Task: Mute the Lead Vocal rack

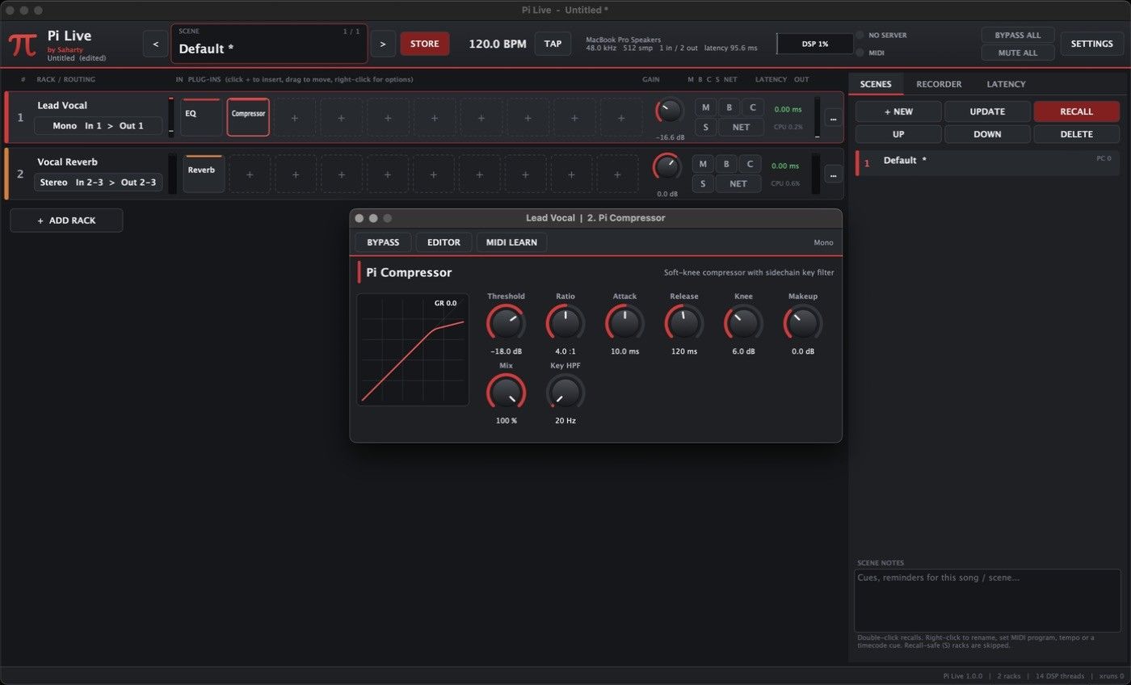Action: coord(705,107)
